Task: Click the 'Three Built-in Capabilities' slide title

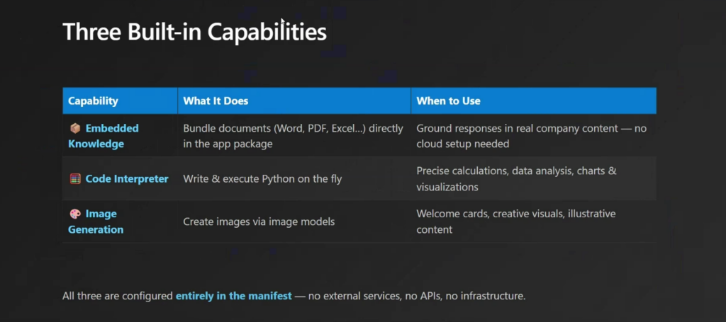Action: pos(194,33)
